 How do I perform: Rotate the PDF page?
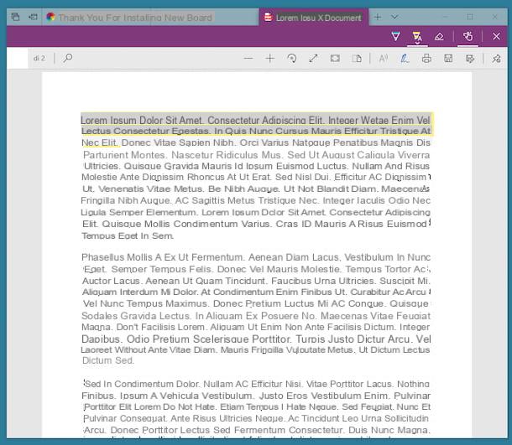[x=291, y=59]
